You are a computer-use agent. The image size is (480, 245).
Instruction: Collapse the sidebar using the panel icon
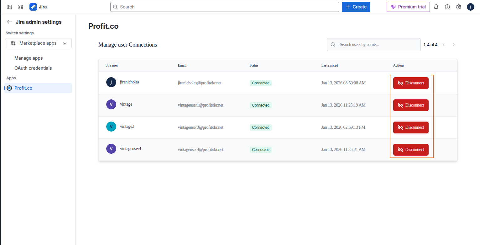pos(9,7)
